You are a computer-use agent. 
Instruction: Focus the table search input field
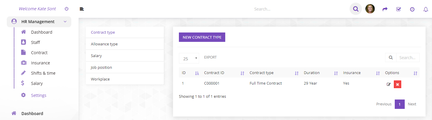tap(408, 58)
